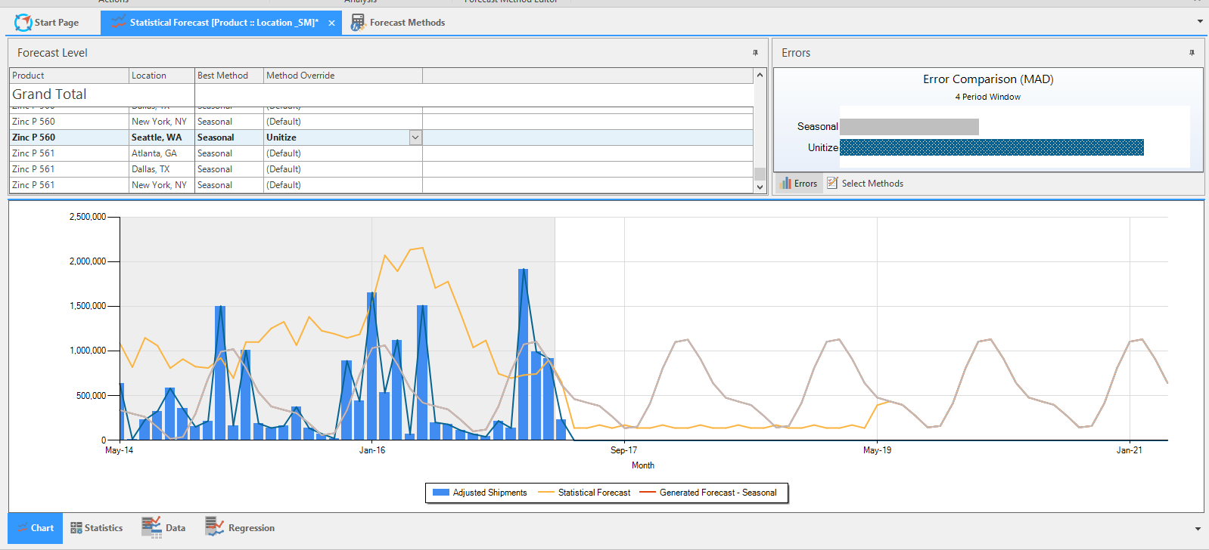
Task: Pin the Errors panel
Action: 1192,53
